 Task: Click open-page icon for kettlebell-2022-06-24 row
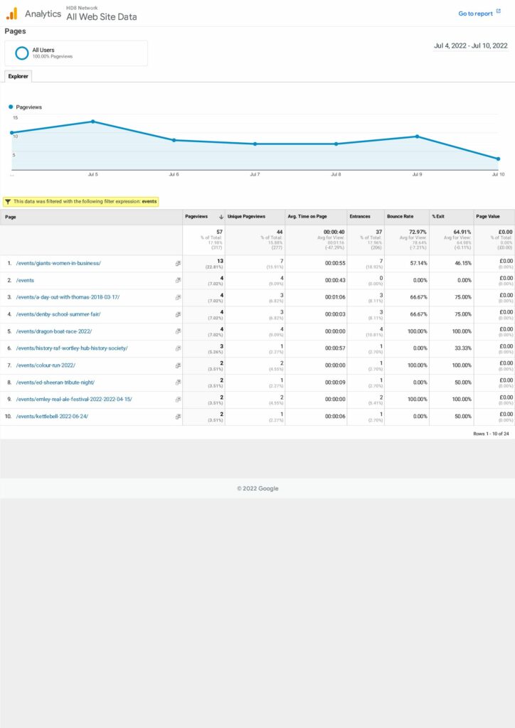[178, 417]
